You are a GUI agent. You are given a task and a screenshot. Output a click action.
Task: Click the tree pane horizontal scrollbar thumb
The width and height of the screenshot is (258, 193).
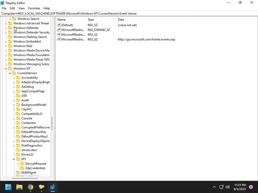pyautogui.click(x=25, y=178)
